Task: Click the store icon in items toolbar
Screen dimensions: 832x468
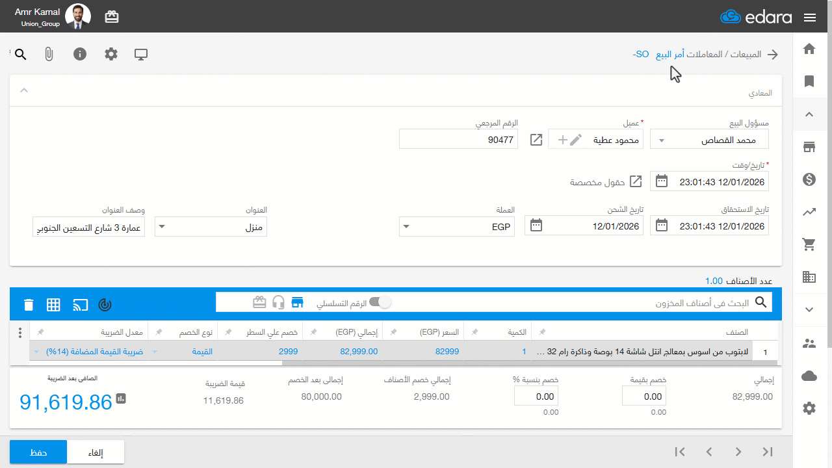Action: pyautogui.click(x=298, y=302)
